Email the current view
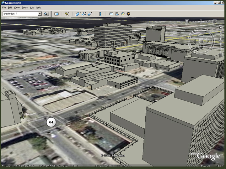226x169 pixels. click(x=111, y=14)
